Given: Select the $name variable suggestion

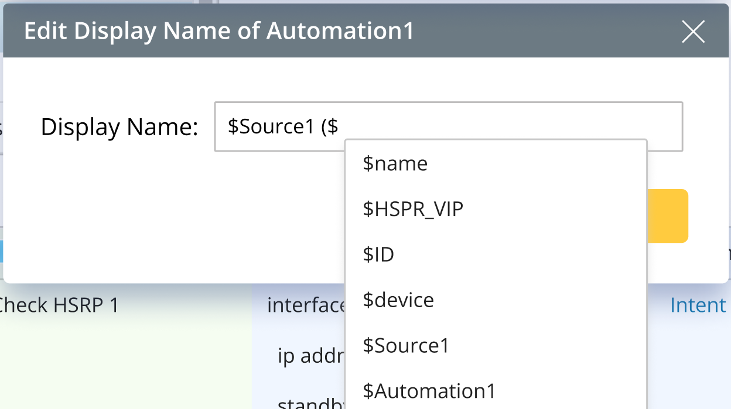Looking at the screenshot, I should coord(395,163).
